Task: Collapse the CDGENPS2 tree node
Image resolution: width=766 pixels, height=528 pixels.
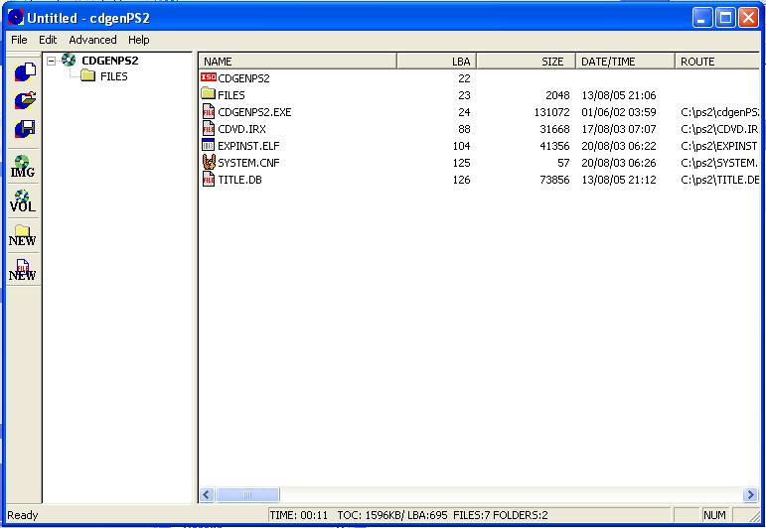Action: pyautogui.click(x=52, y=61)
